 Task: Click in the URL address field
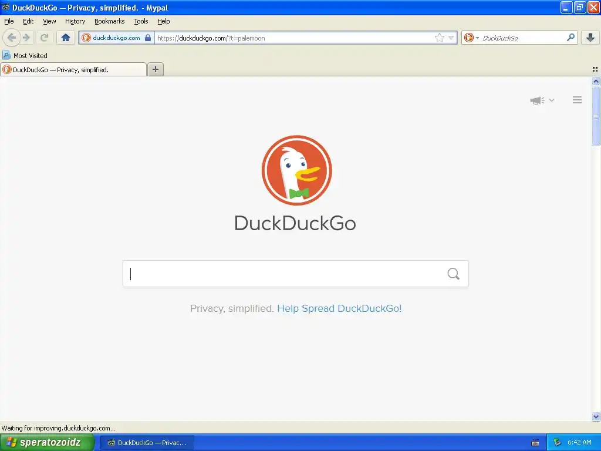[x=293, y=38]
